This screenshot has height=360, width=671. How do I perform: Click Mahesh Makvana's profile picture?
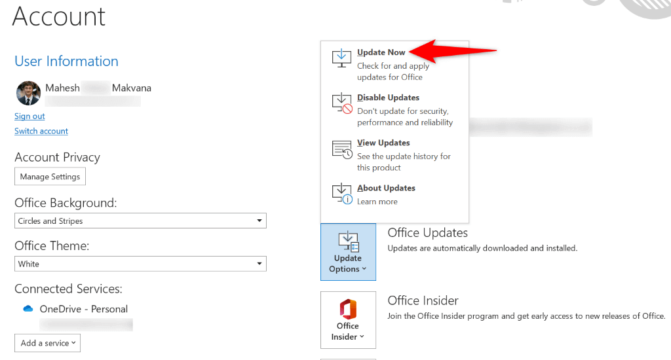pyautogui.click(x=28, y=93)
